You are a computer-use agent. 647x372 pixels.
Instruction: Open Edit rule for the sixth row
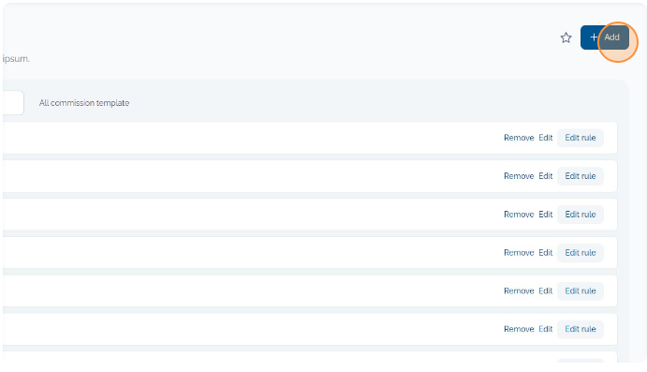tap(581, 329)
